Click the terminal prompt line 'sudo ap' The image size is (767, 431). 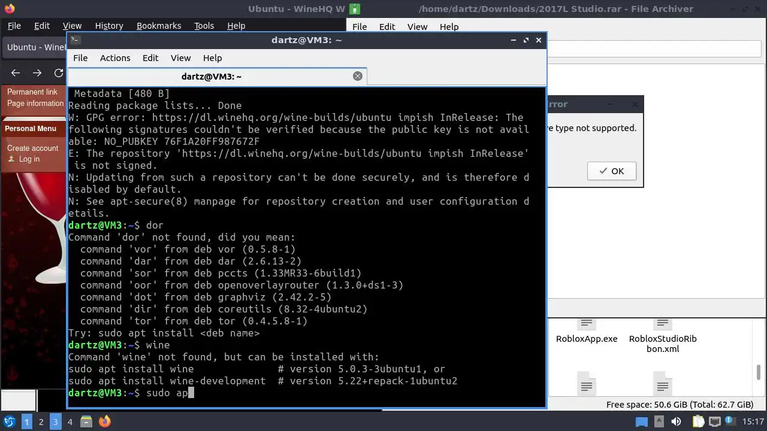point(131,393)
